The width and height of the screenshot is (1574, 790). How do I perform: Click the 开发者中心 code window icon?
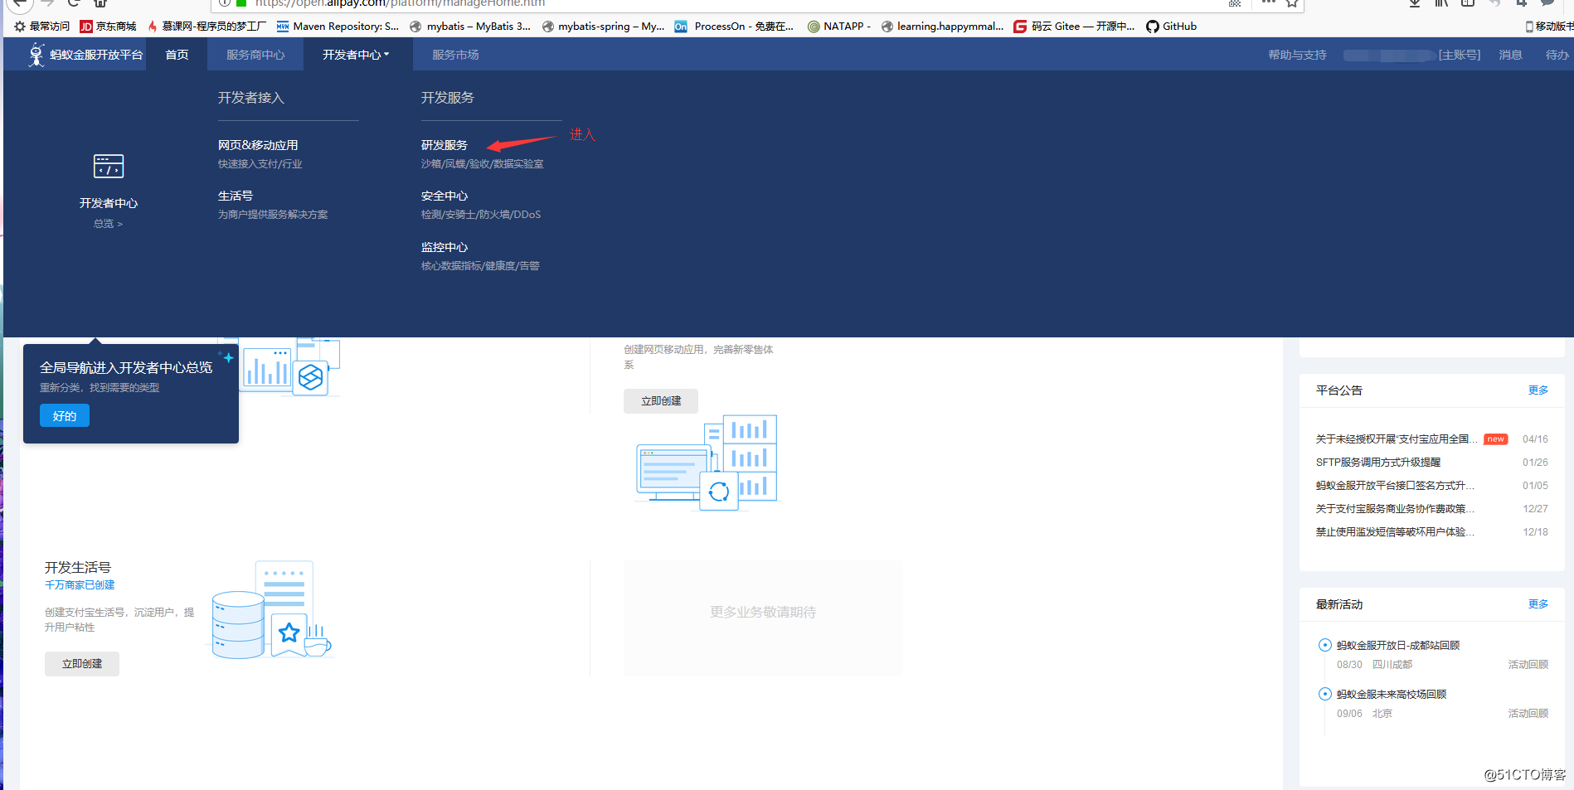coord(109,166)
